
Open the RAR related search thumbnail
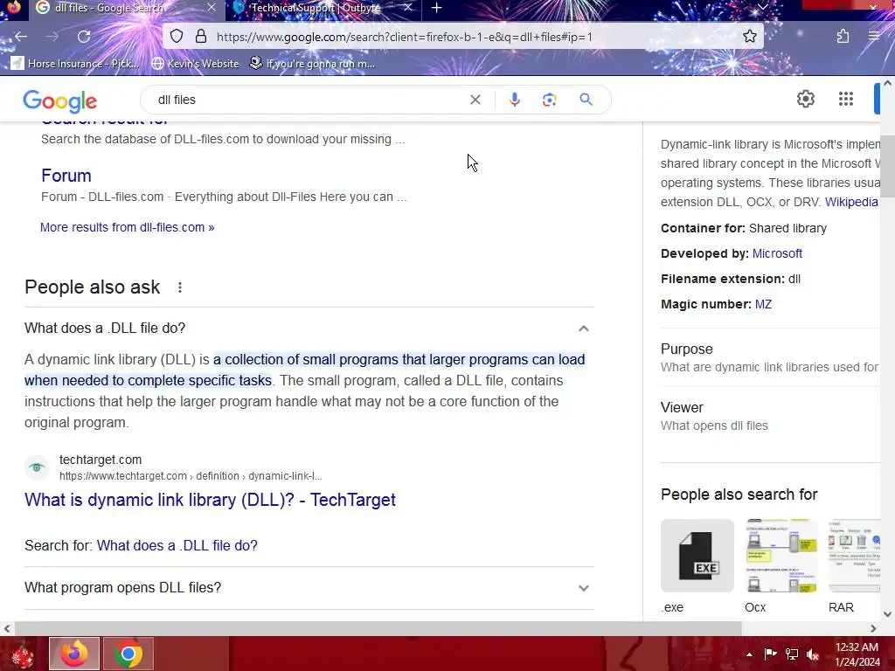[855, 556]
